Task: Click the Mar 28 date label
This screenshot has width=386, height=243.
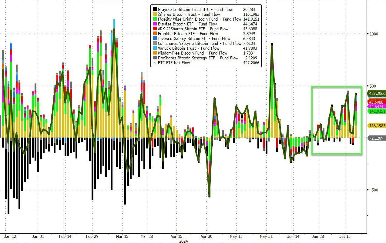Action: pos(147,236)
